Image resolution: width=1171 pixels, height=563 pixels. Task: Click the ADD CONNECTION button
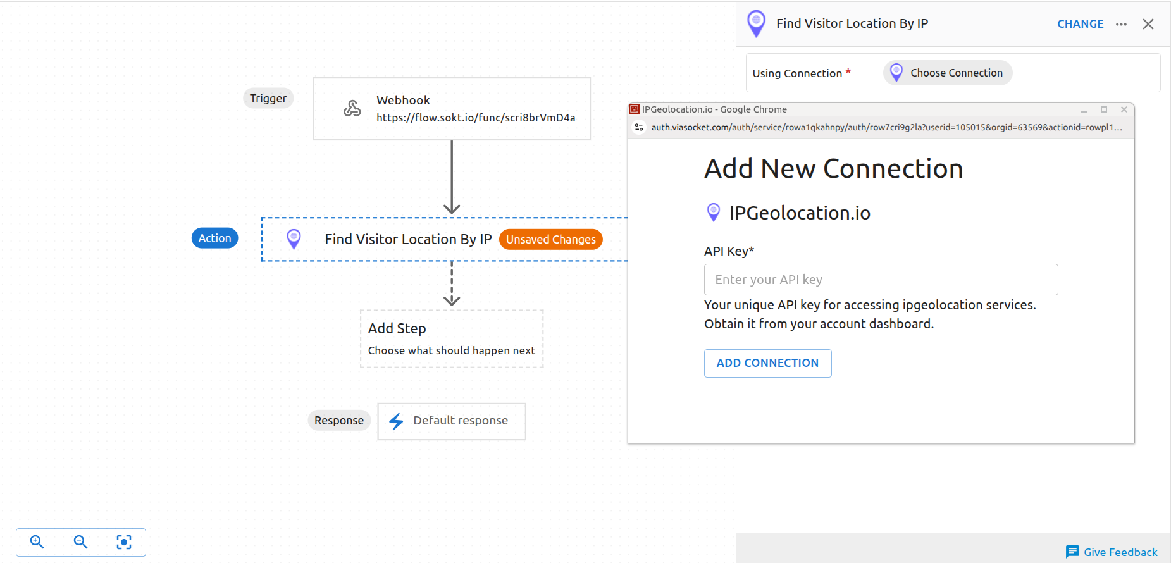[767, 363]
